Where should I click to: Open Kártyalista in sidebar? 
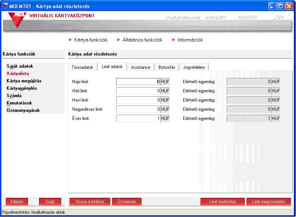[x=35, y=74]
